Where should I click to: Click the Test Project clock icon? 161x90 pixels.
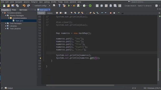(84, 6)
